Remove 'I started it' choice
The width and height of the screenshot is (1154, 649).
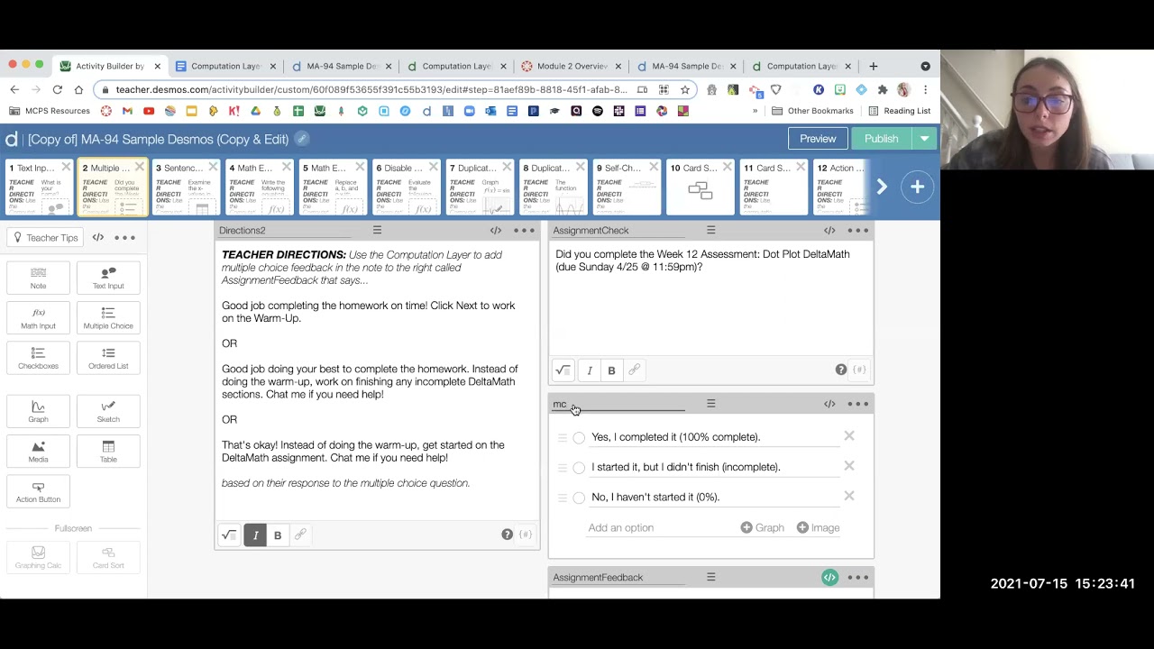coord(849,466)
